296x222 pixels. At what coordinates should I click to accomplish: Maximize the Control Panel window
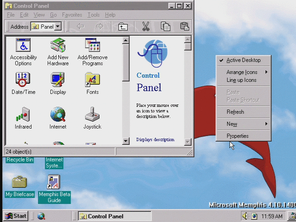(179, 6)
